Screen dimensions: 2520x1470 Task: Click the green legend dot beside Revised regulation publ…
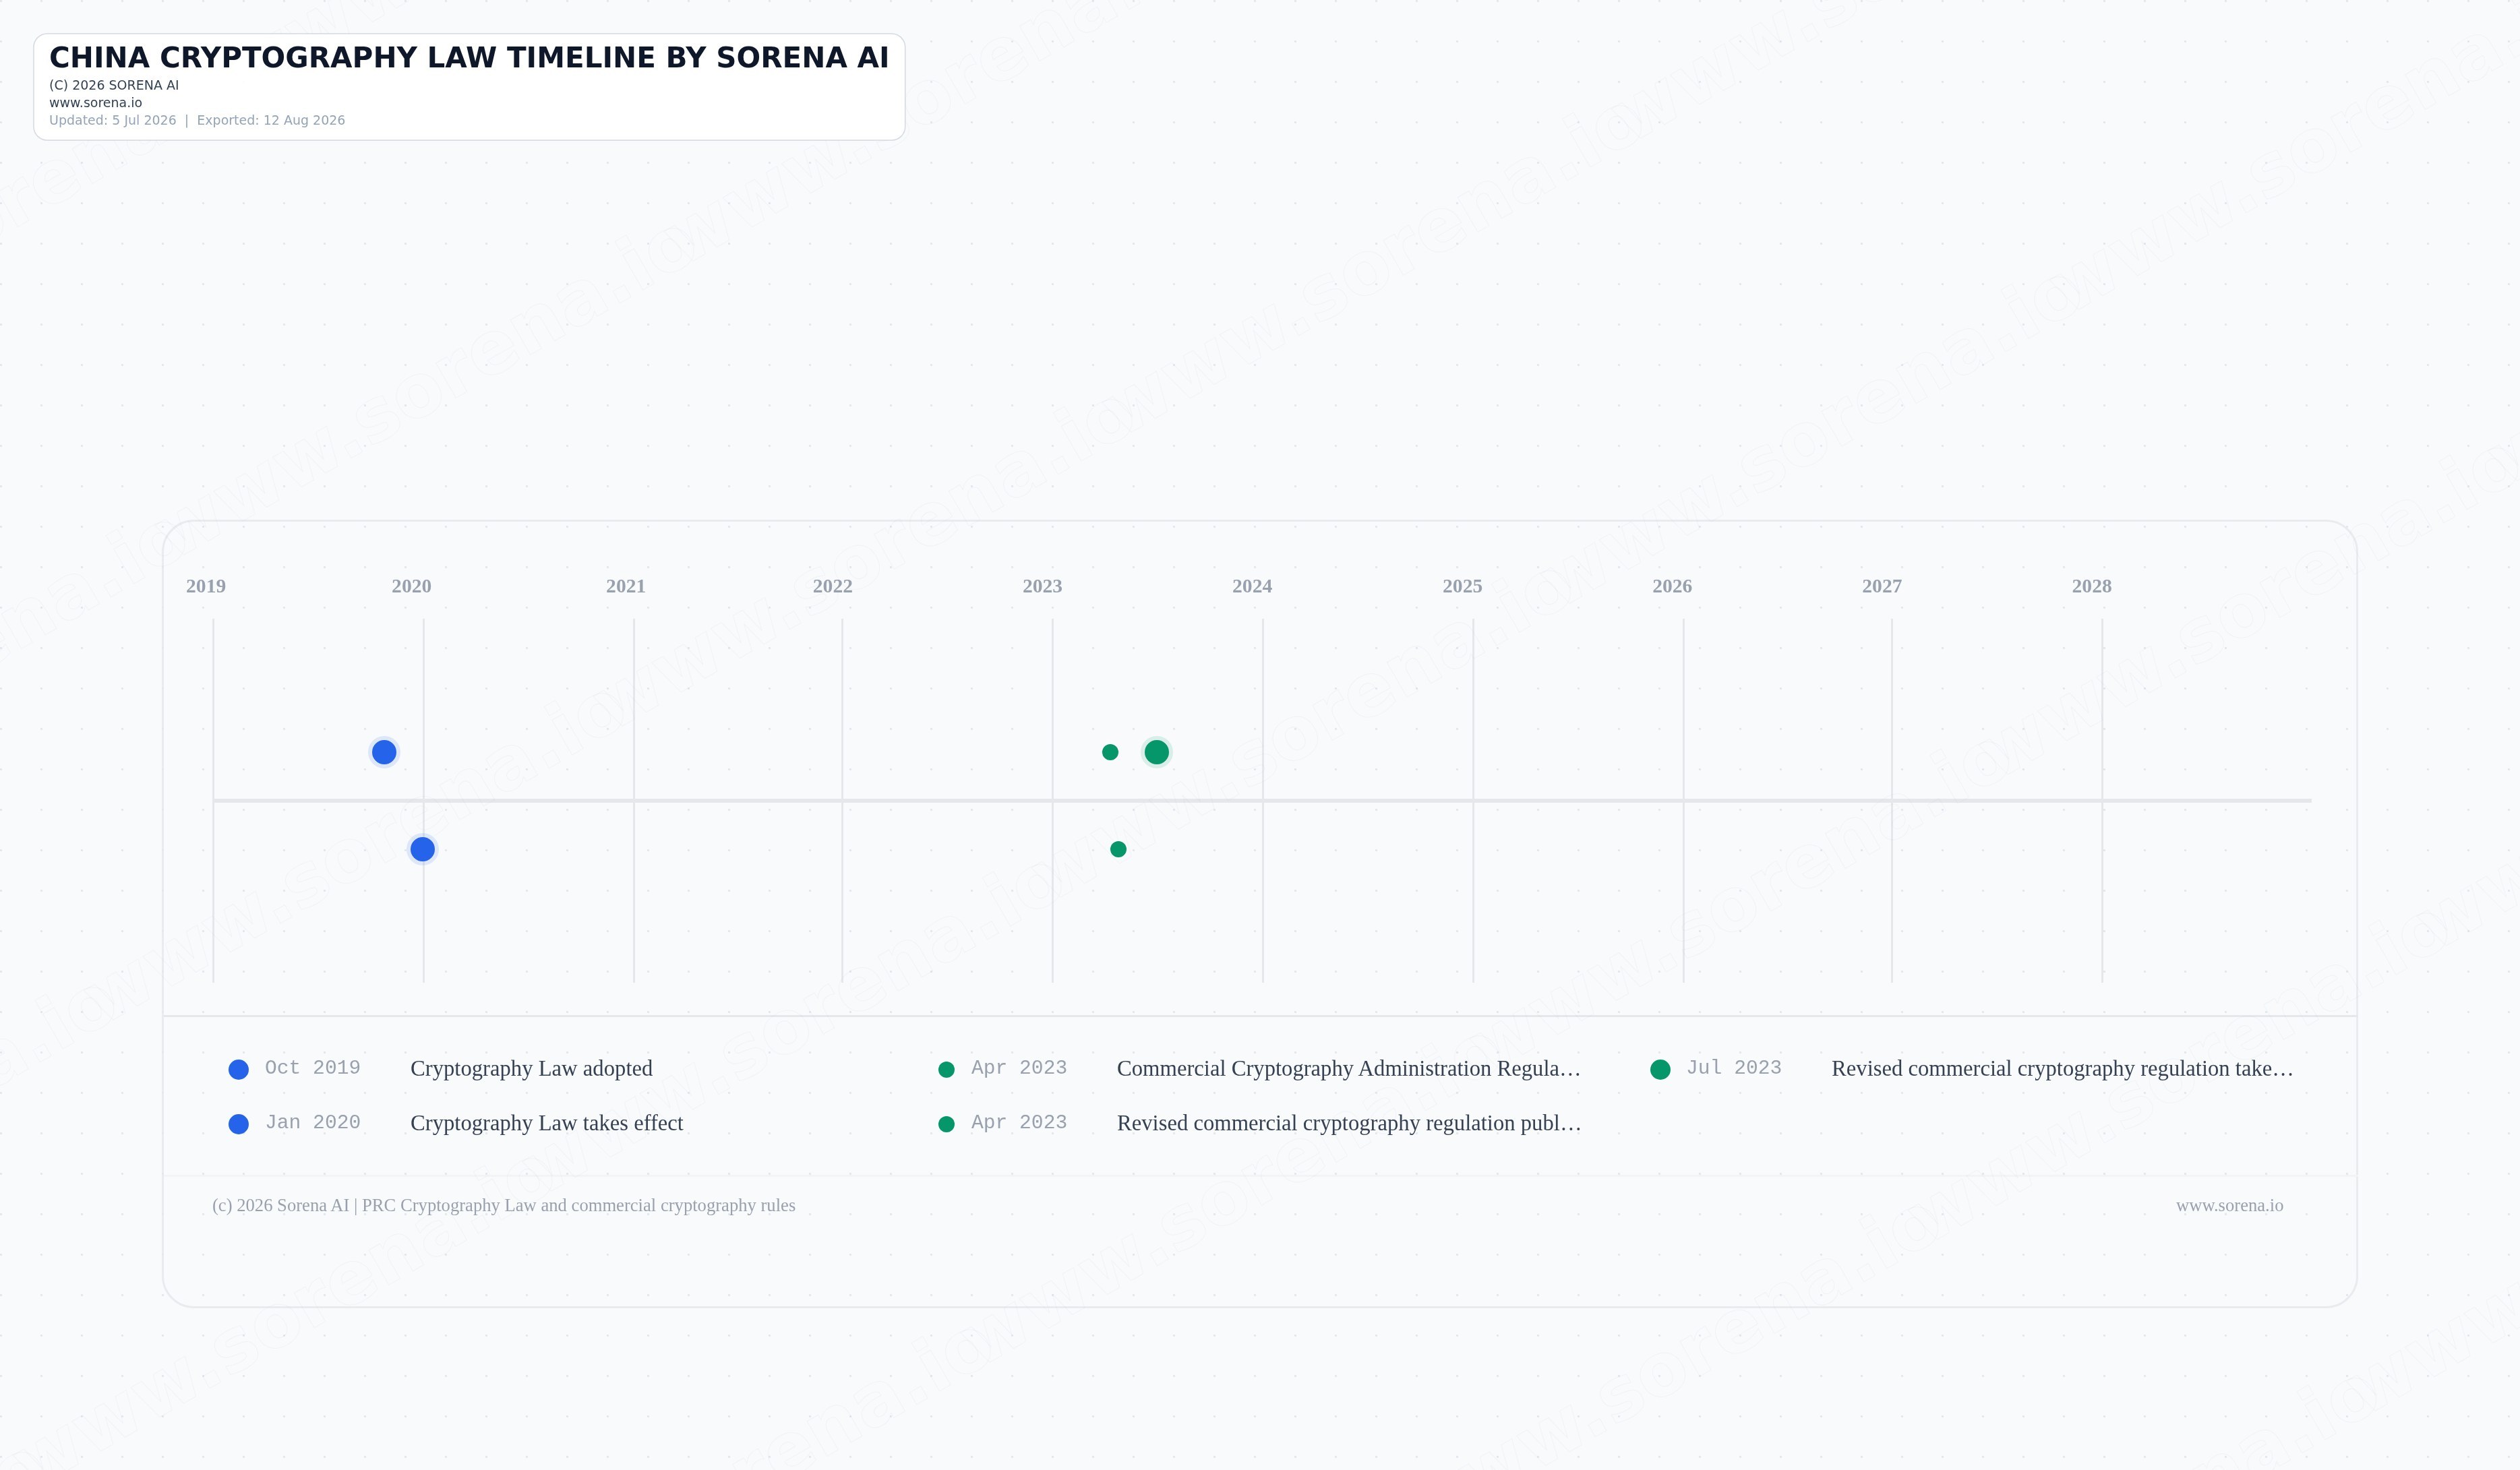tap(946, 1124)
